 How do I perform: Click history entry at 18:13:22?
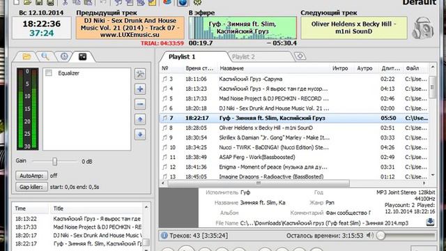click(x=78, y=219)
